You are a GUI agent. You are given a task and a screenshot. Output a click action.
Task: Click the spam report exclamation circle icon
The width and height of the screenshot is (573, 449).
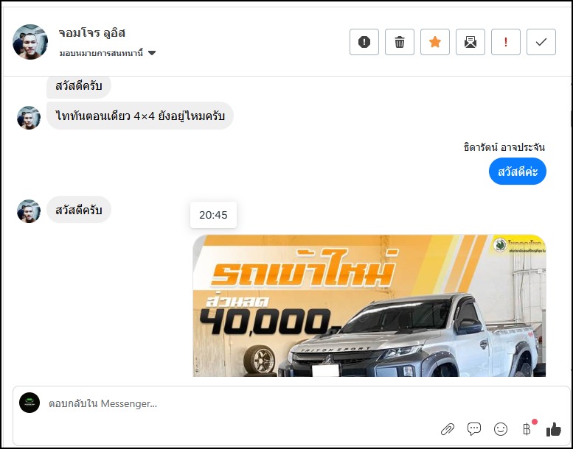point(364,42)
